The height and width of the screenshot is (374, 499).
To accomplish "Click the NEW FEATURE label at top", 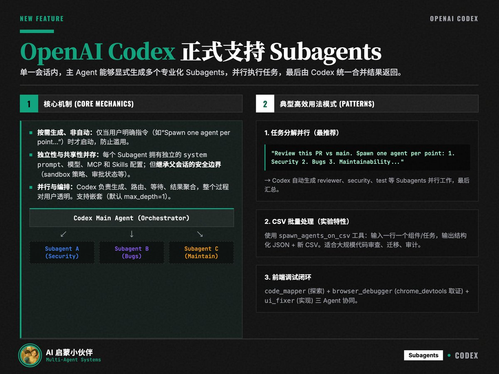I will tap(42, 19).
